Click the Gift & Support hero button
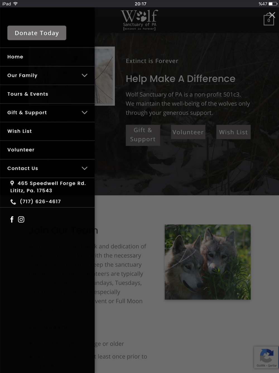 point(143,135)
